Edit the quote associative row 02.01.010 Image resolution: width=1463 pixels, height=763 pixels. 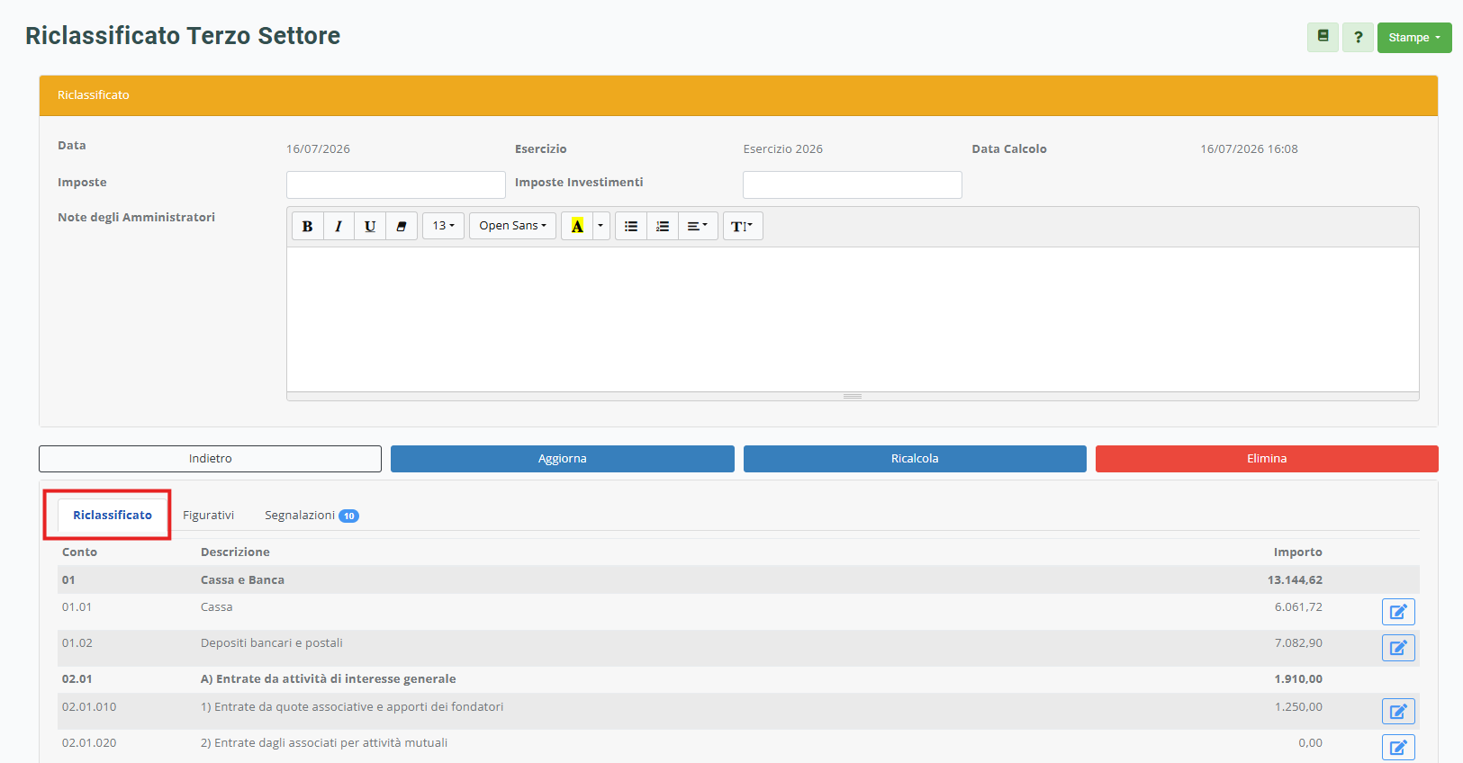(1398, 712)
